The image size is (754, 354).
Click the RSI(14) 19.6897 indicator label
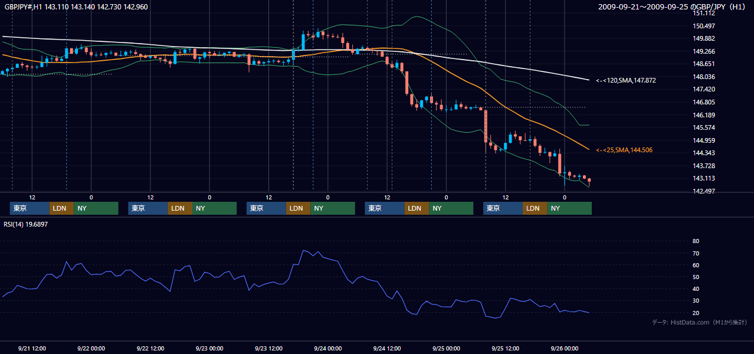point(26,224)
